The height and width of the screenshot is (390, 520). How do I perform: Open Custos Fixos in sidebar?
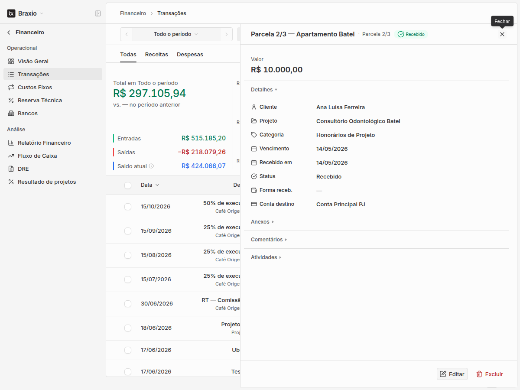pyautogui.click(x=53, y=87)
